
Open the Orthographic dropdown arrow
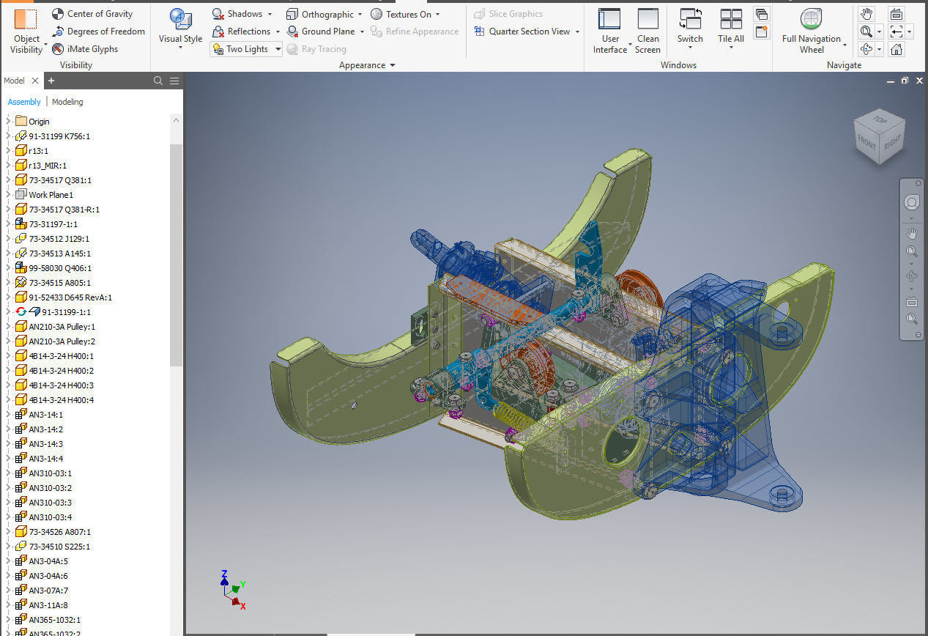point(360,14)
